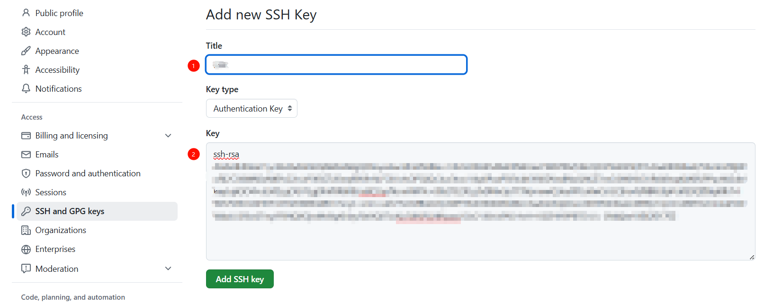The width and height of the screenshot is (782, 303).
Task: Click the Accessibility figure icon
Action: point(26,69)
